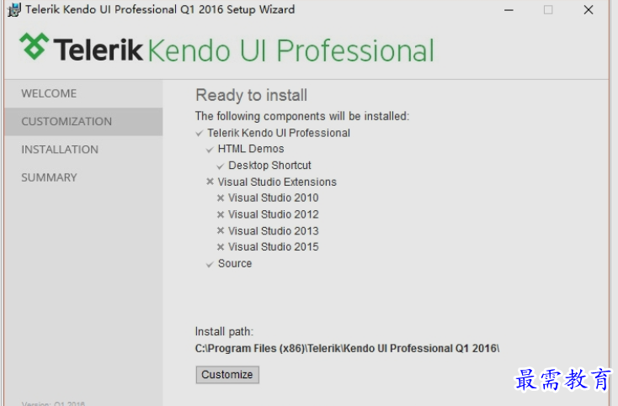This screenshot has height=406, width=618.
Task: Select the Visual Studio 2013 label
Action: pos(274,230)
